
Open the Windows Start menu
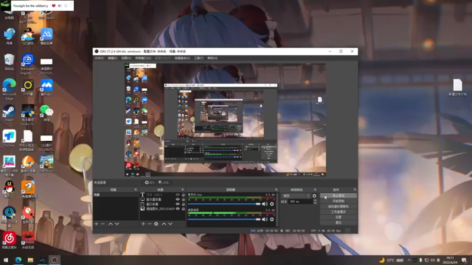(6, 260)
